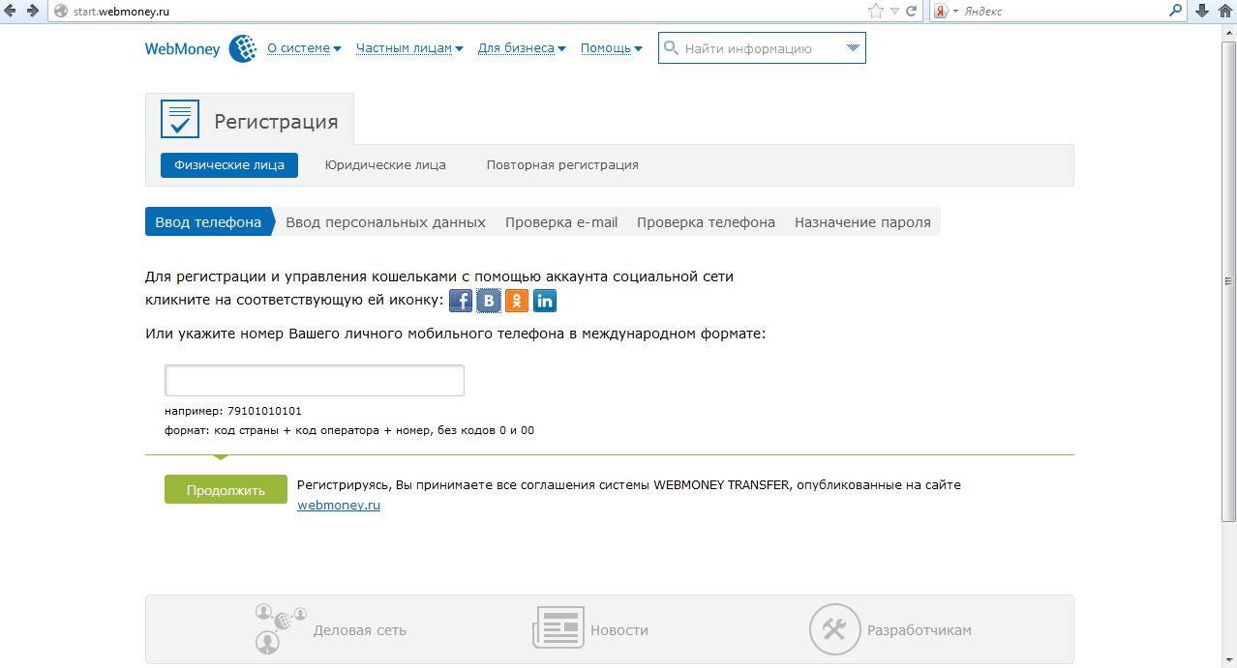Screen dimensions: 1237x668
Task: Focus the Найти информацию search field
Action: pyautogui.click(x=760, y=48)
